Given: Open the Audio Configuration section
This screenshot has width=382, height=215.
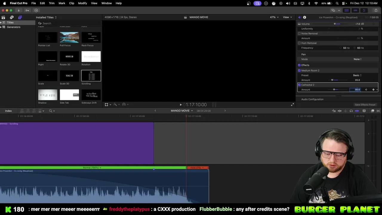Looking at the screenshot, I should [x=312, y=99].
